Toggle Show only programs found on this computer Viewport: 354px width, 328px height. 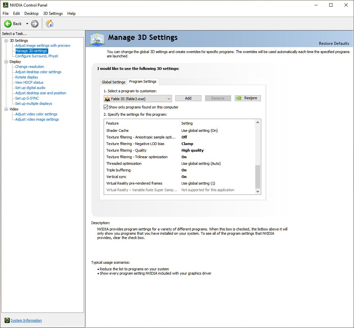point(106,107)
